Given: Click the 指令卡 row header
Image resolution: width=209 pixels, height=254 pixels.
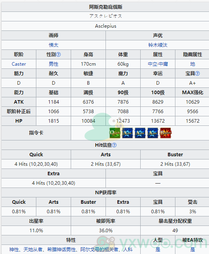Looking at the screenshot, I should pyautogui.click(x=36, y=133).
